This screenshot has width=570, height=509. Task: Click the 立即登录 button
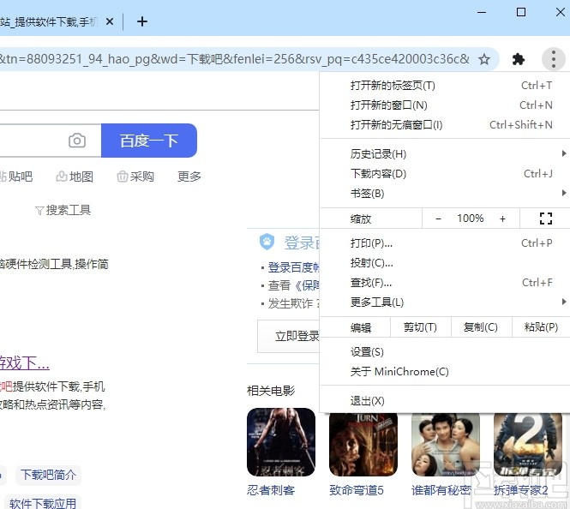click(x=289, y=336)
